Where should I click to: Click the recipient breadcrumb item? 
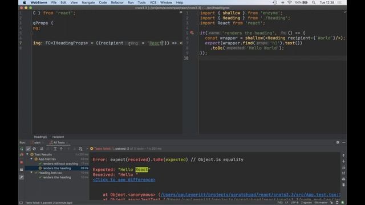(x=58, y=137)
